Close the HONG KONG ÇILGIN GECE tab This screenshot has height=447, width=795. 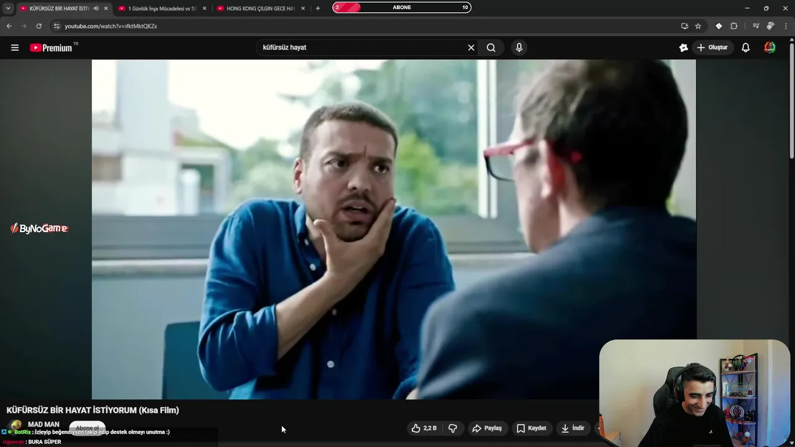point(303,8)
